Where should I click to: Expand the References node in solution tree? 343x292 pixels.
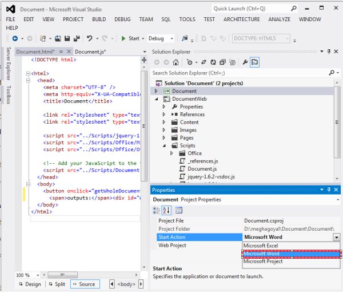tap(164, 115)
